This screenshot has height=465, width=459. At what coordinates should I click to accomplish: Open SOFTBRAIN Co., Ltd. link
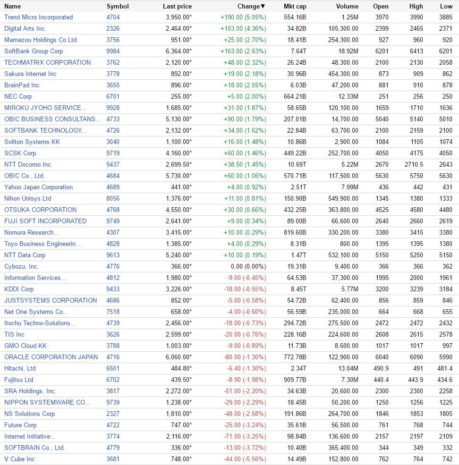[34, 448]
